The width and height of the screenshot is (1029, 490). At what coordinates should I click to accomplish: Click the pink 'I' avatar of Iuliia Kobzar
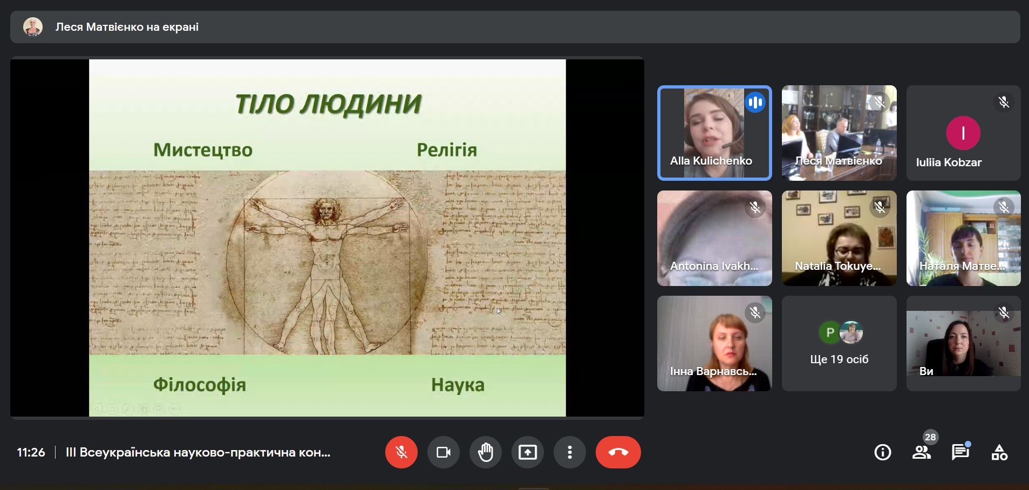pos(963,133)
